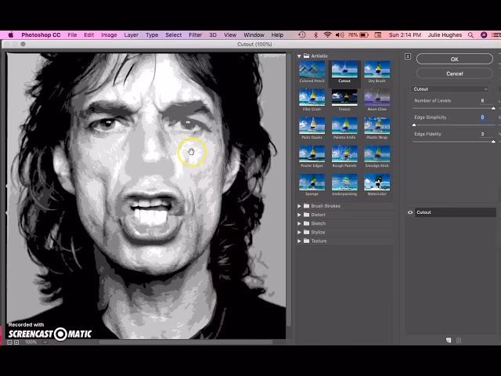Select the Palette Knife filter thumbnail
The width and height of the screenshot is (501, 376).
coord(344,125)
